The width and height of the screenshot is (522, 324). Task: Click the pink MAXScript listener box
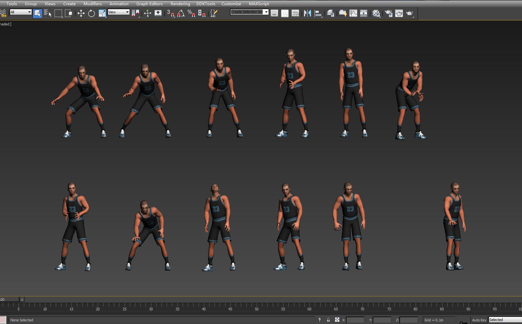click(3, 320)
